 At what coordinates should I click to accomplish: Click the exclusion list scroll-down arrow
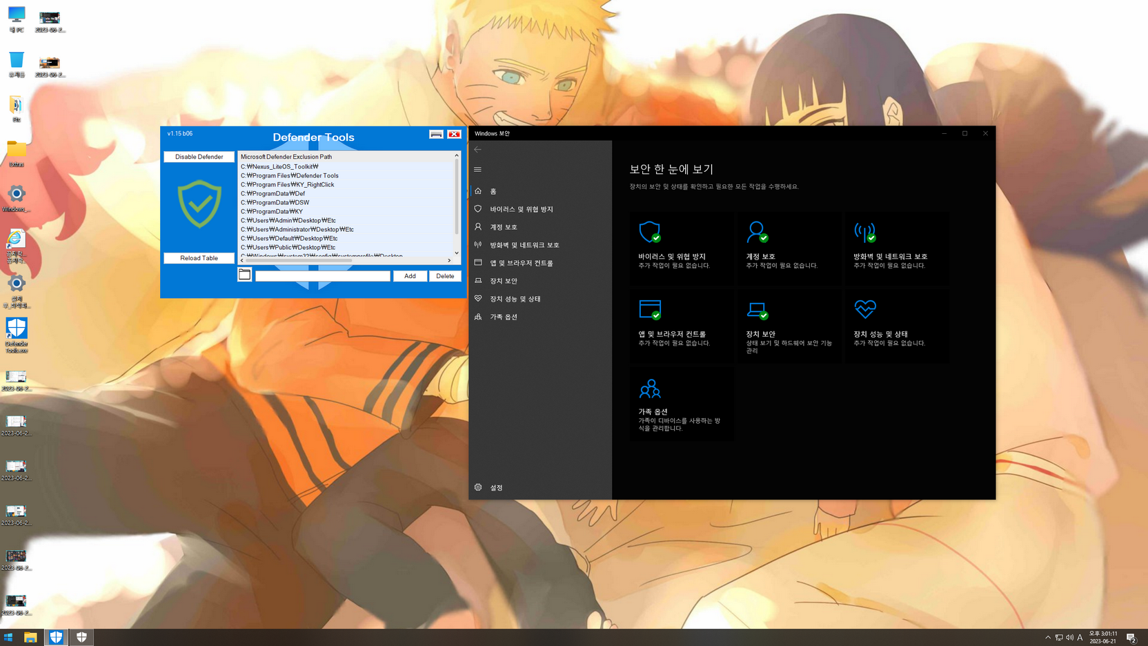coord(457,253)
